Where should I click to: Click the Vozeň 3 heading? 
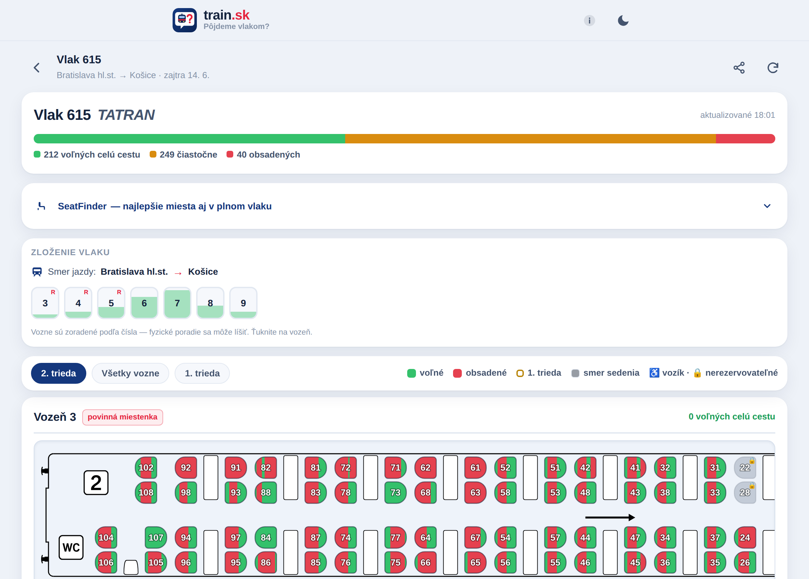pyautogui.click(x=55, y=417)
